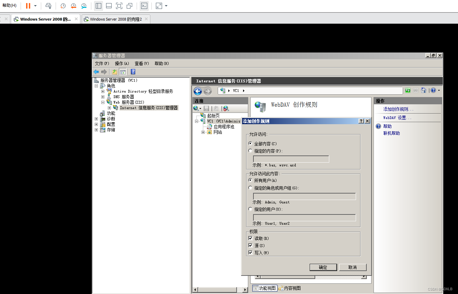Screen dimensions: 458x294
Task: Switch to Unity mode icon
Action: click(129, 6)
